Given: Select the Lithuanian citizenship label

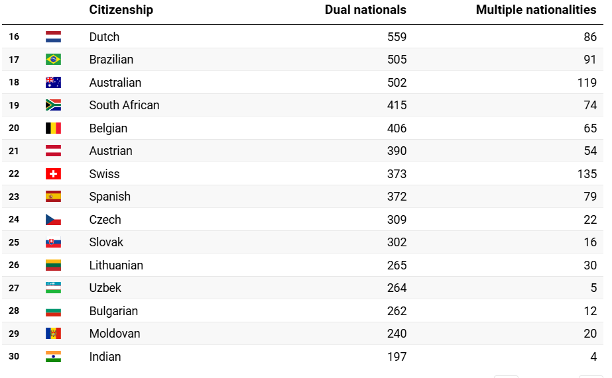Looking at the screenshot, I should [116, 265].
